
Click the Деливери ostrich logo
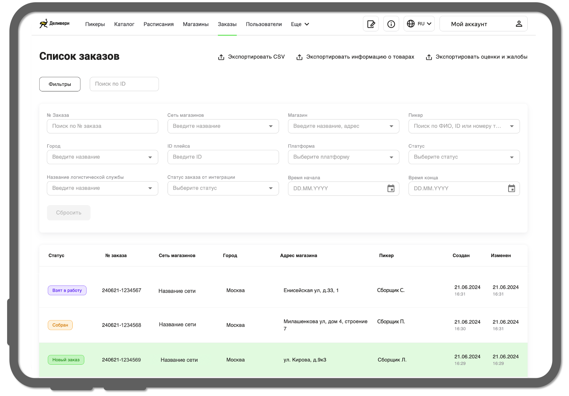click(44, 24)
